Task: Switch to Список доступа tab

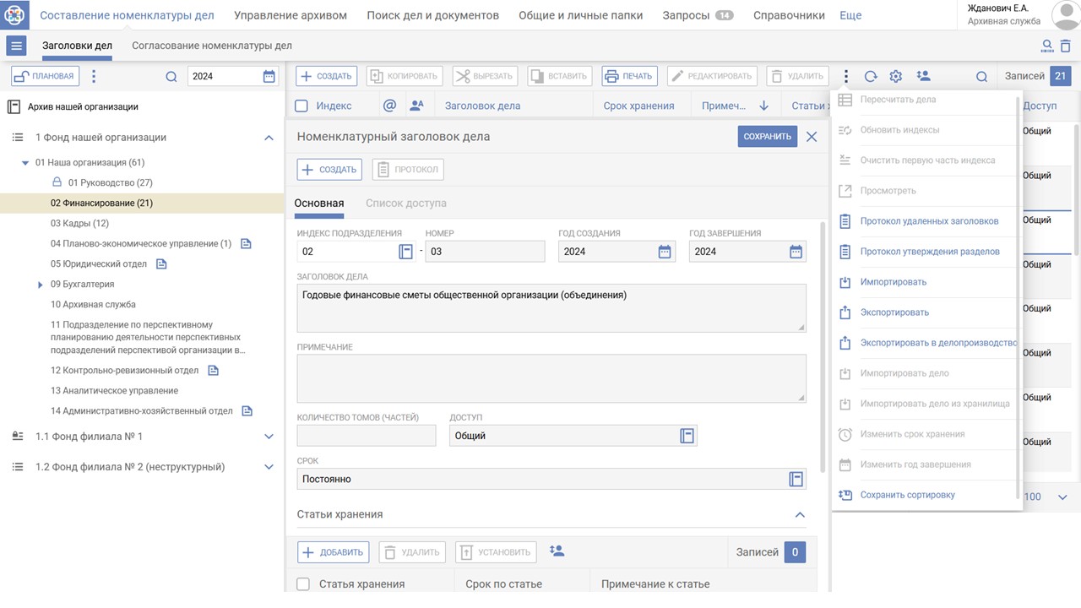Action: (405, 203)
